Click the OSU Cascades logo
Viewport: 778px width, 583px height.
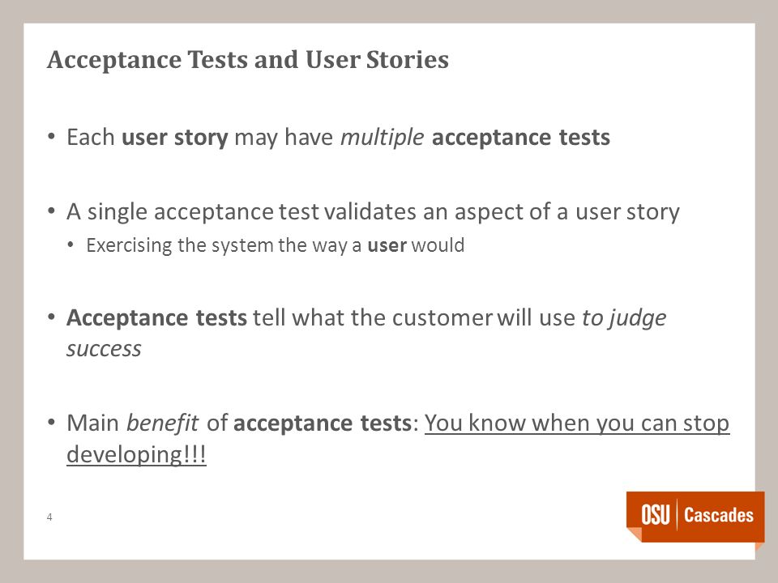coord(695,518)
